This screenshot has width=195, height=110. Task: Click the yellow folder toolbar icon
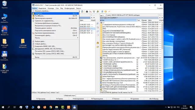click(106, 12)
